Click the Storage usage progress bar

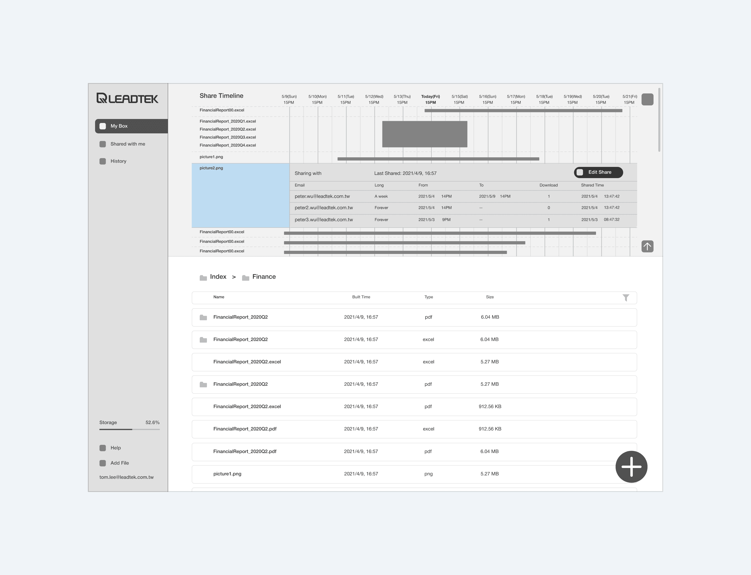[x=129, y=429]
